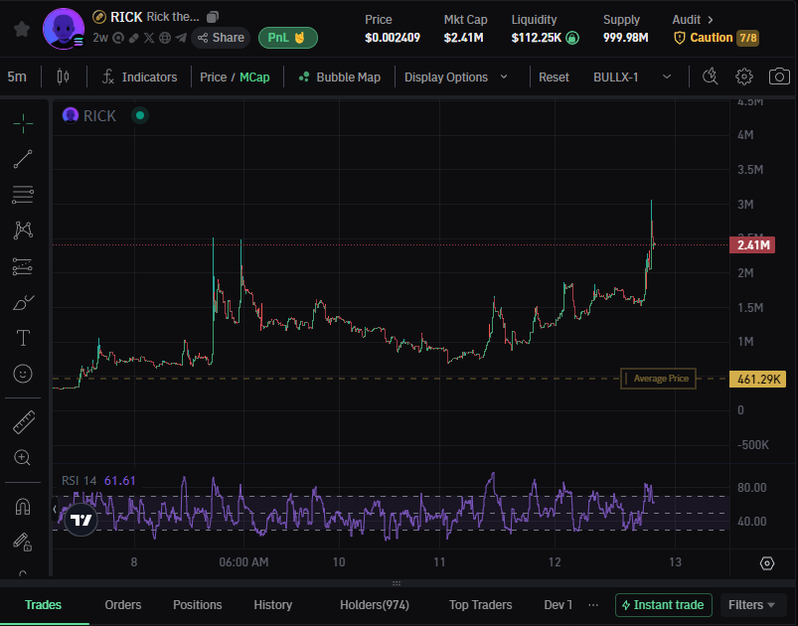Click the liquidity lock icon
Image resolution: width=798 pixels, height=626 pixels.
(572, 38)
